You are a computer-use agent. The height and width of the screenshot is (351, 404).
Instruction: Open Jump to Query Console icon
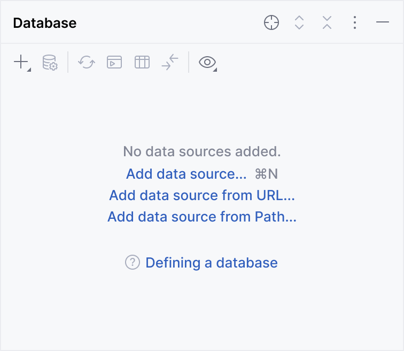coord(114,62)
